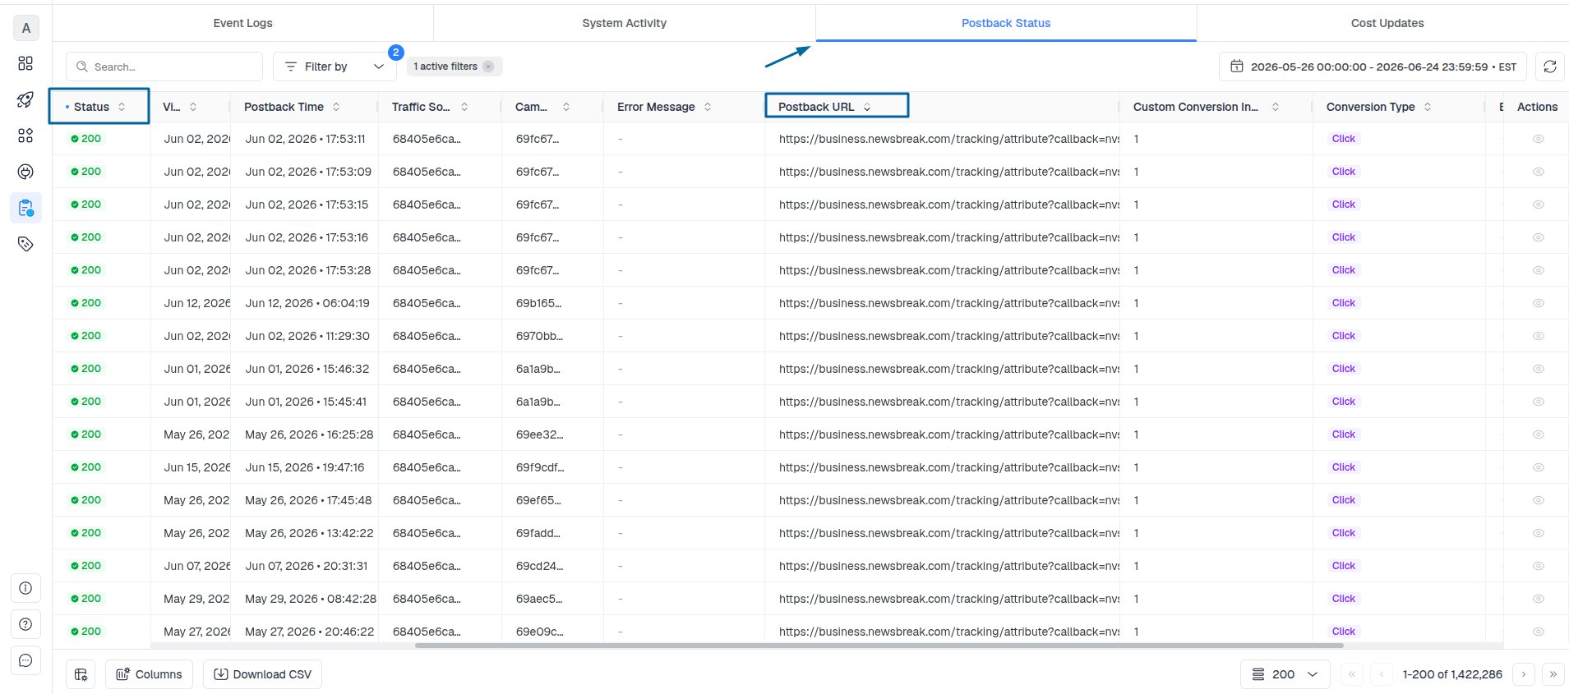Click 'May 26, 2026 • 17:45:48' cell

[x=308, y=500]
